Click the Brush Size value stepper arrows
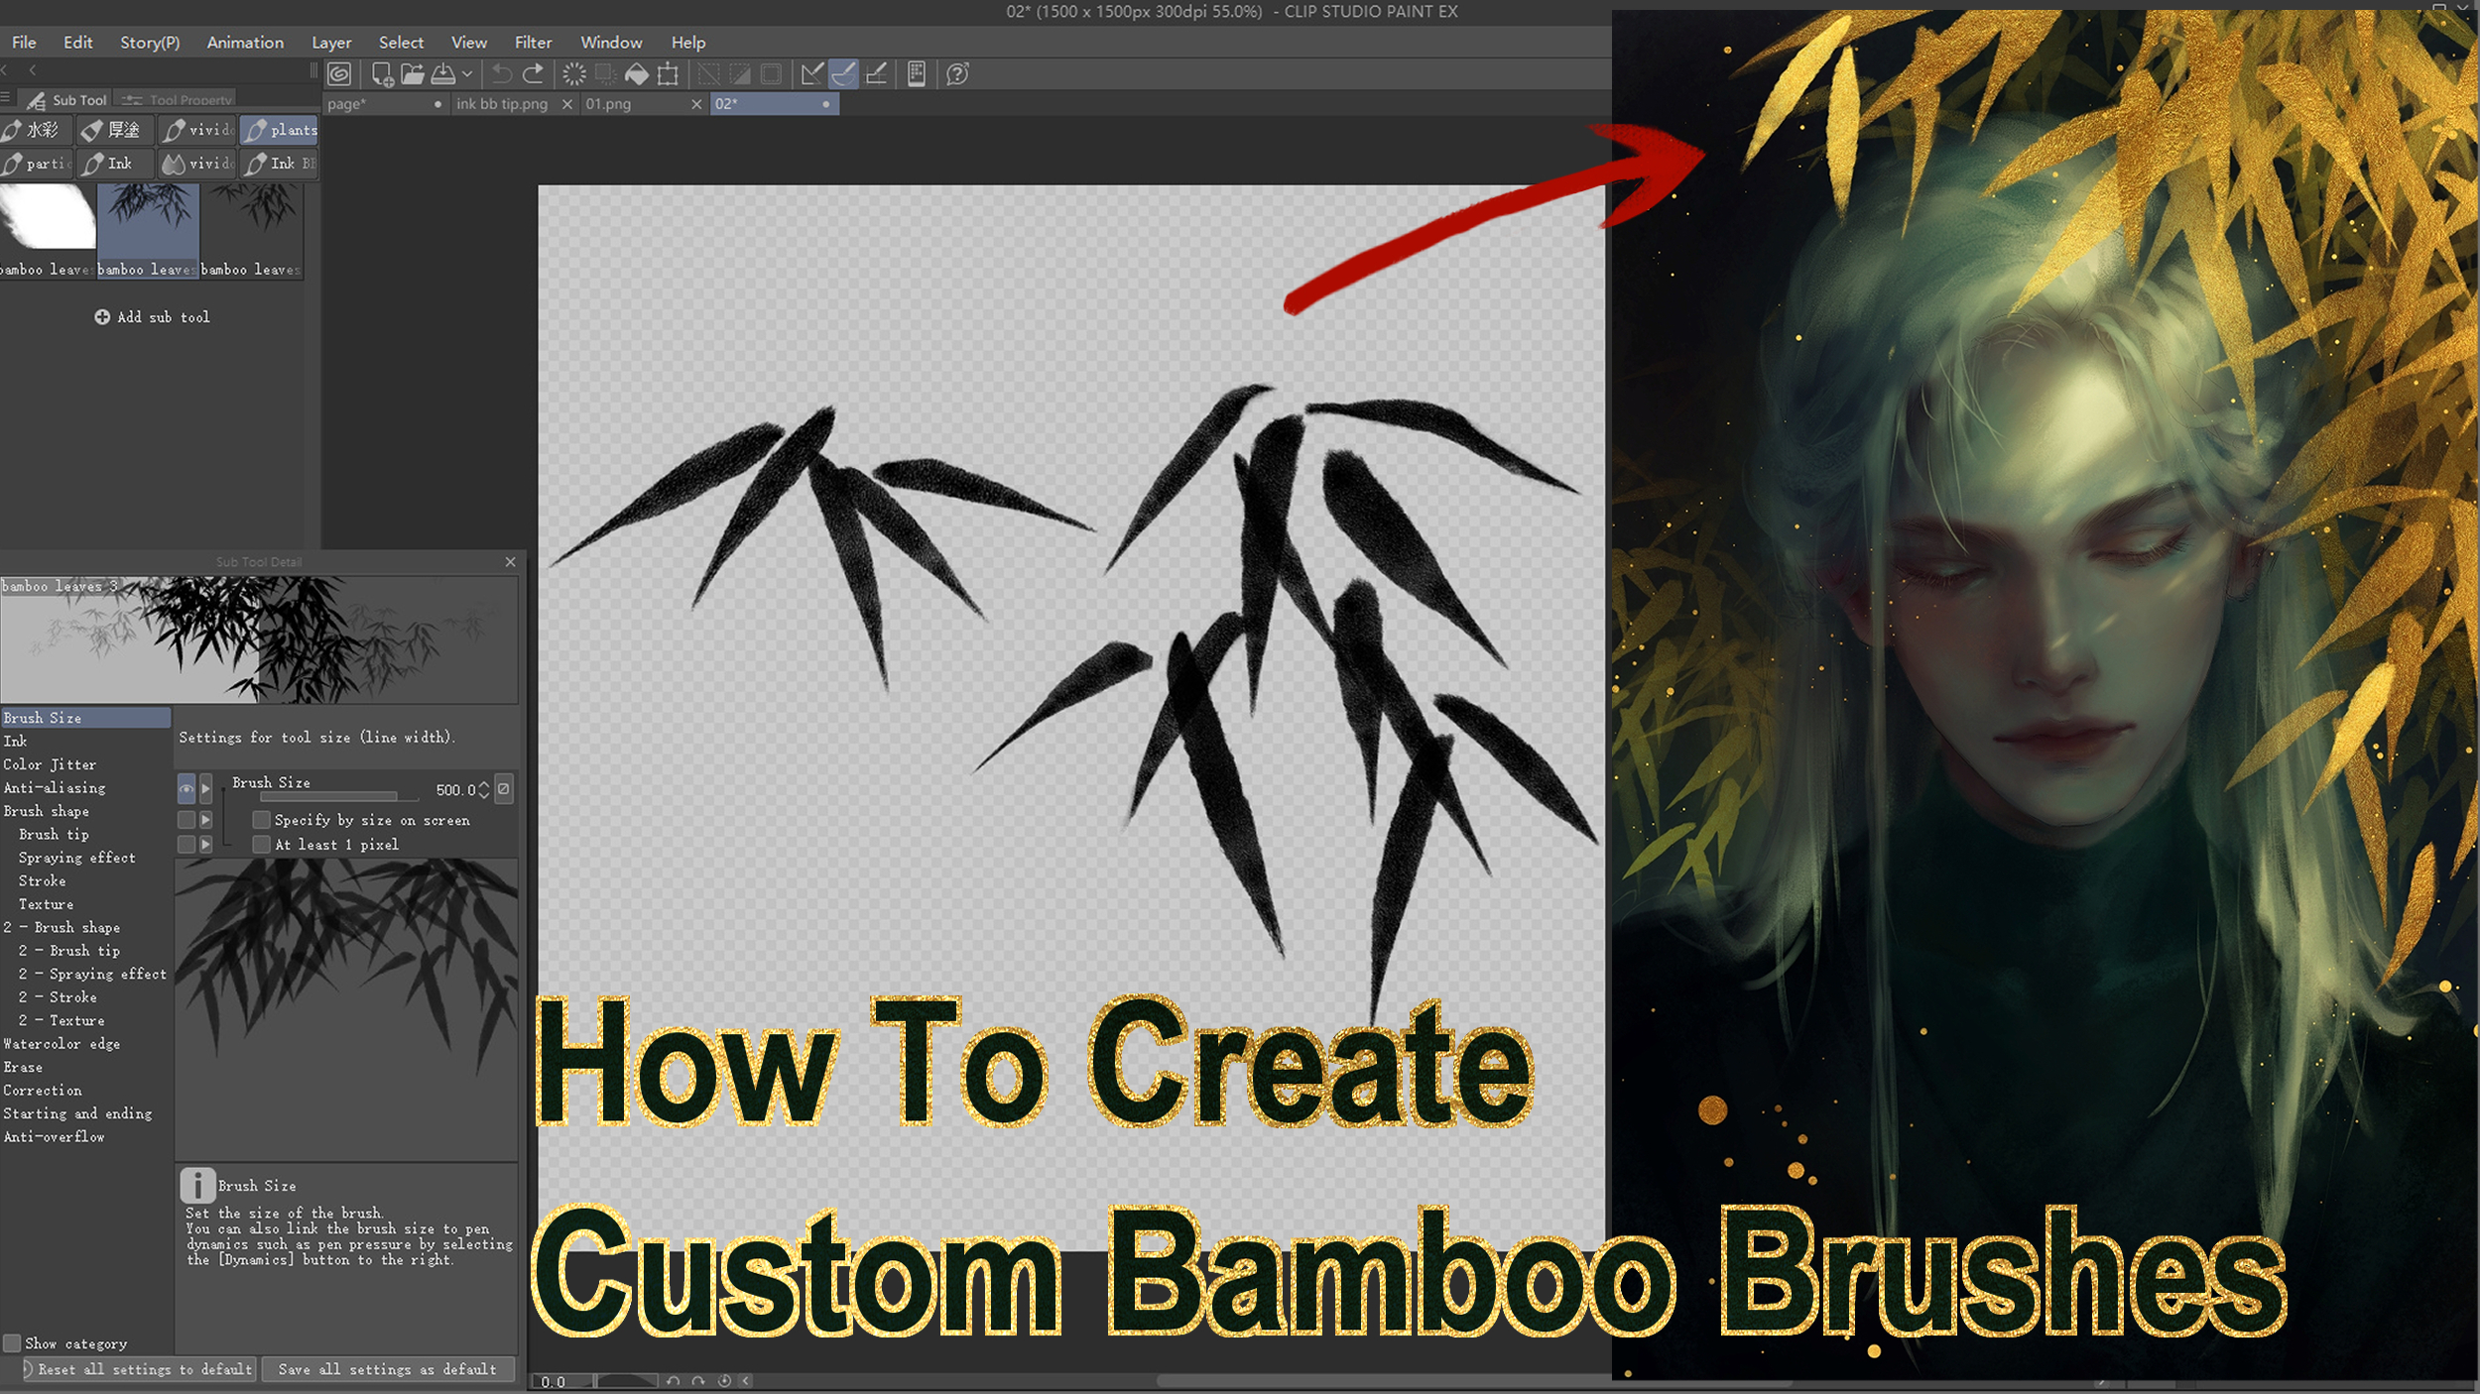Image resolution: width=2480 pixels, height=1394 pixels. pos(484,789)
